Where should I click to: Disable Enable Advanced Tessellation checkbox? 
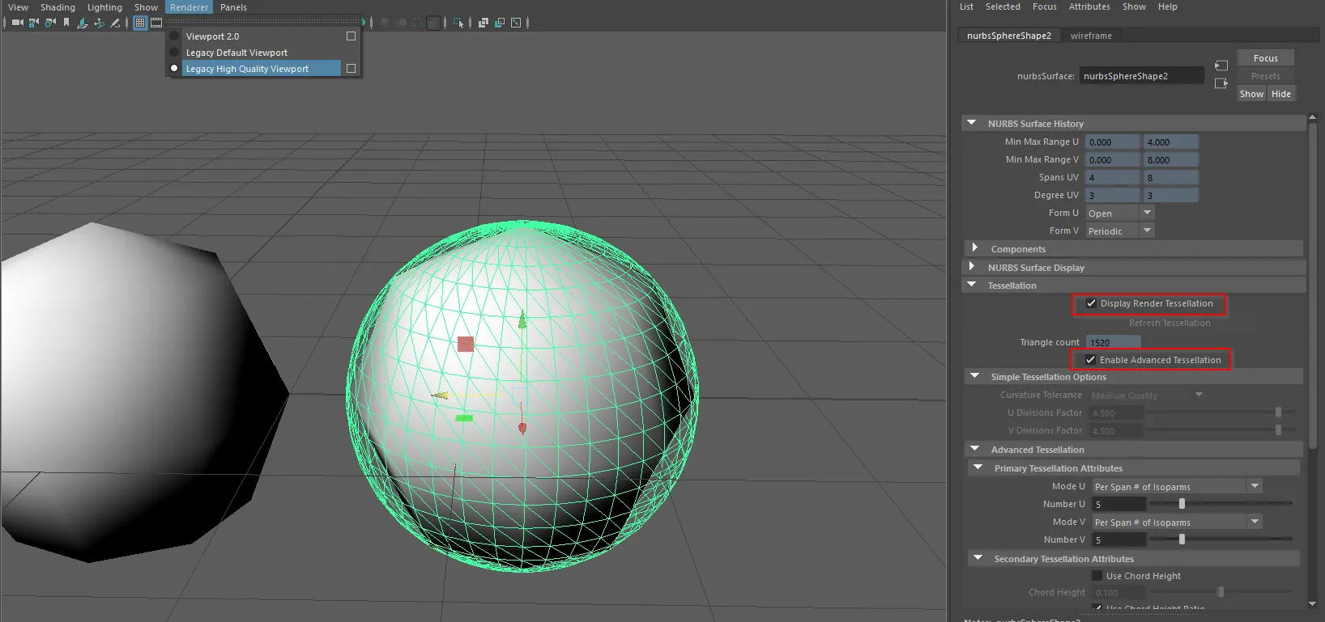pyautogui.click(x=1090, y=360)
